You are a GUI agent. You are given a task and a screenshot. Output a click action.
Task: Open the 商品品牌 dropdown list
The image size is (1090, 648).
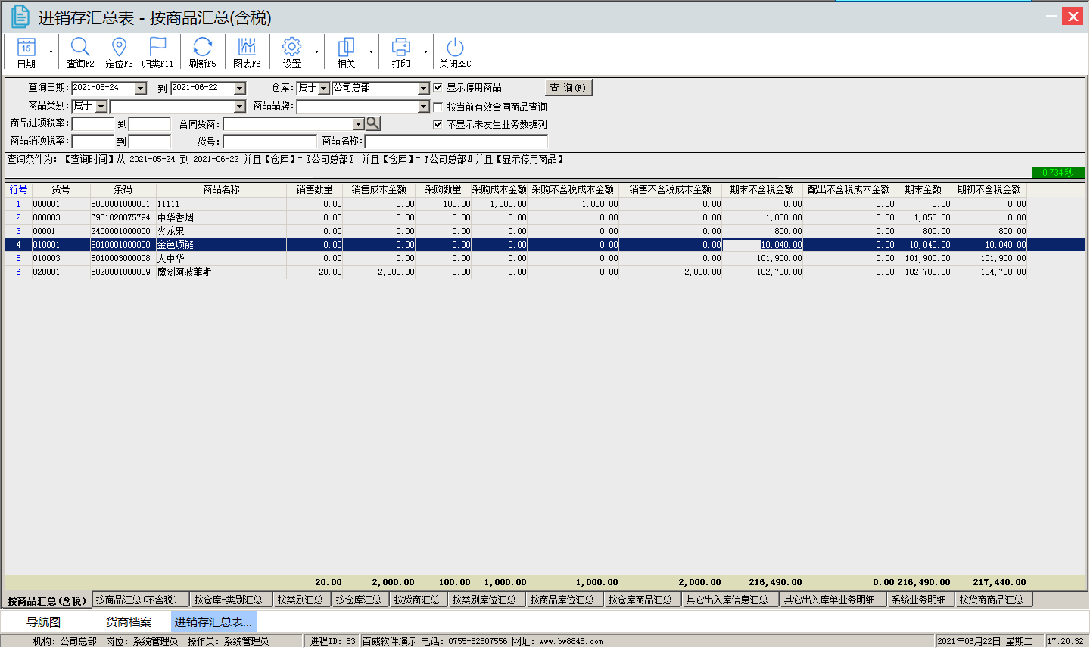point(424,107)
